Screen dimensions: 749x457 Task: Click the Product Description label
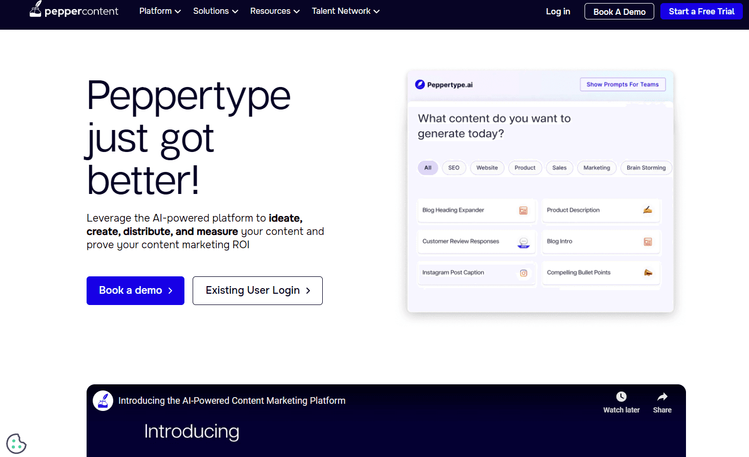pyautogui.click(x=573, y=210)
